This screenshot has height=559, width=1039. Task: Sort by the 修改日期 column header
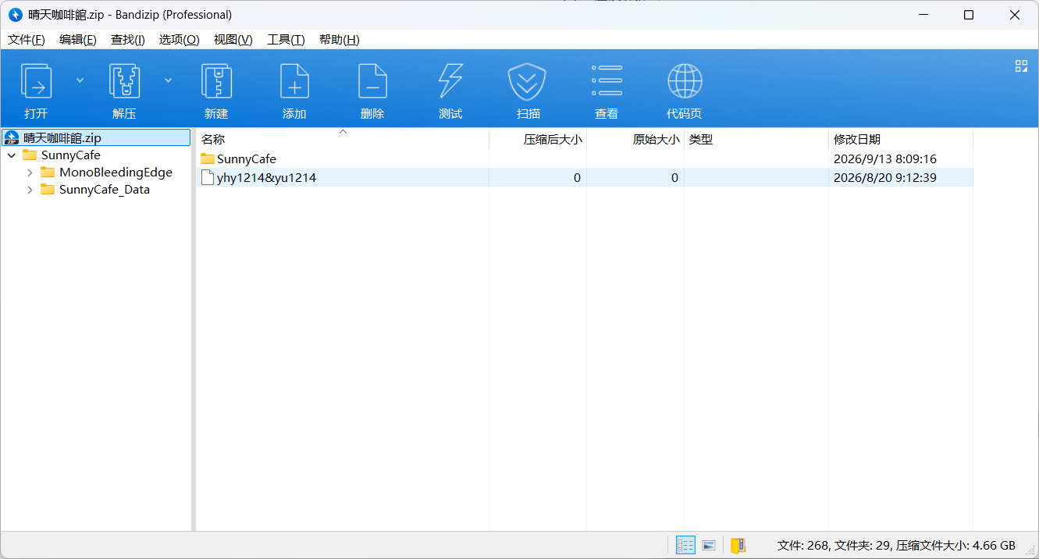click(x=901, y=139)
